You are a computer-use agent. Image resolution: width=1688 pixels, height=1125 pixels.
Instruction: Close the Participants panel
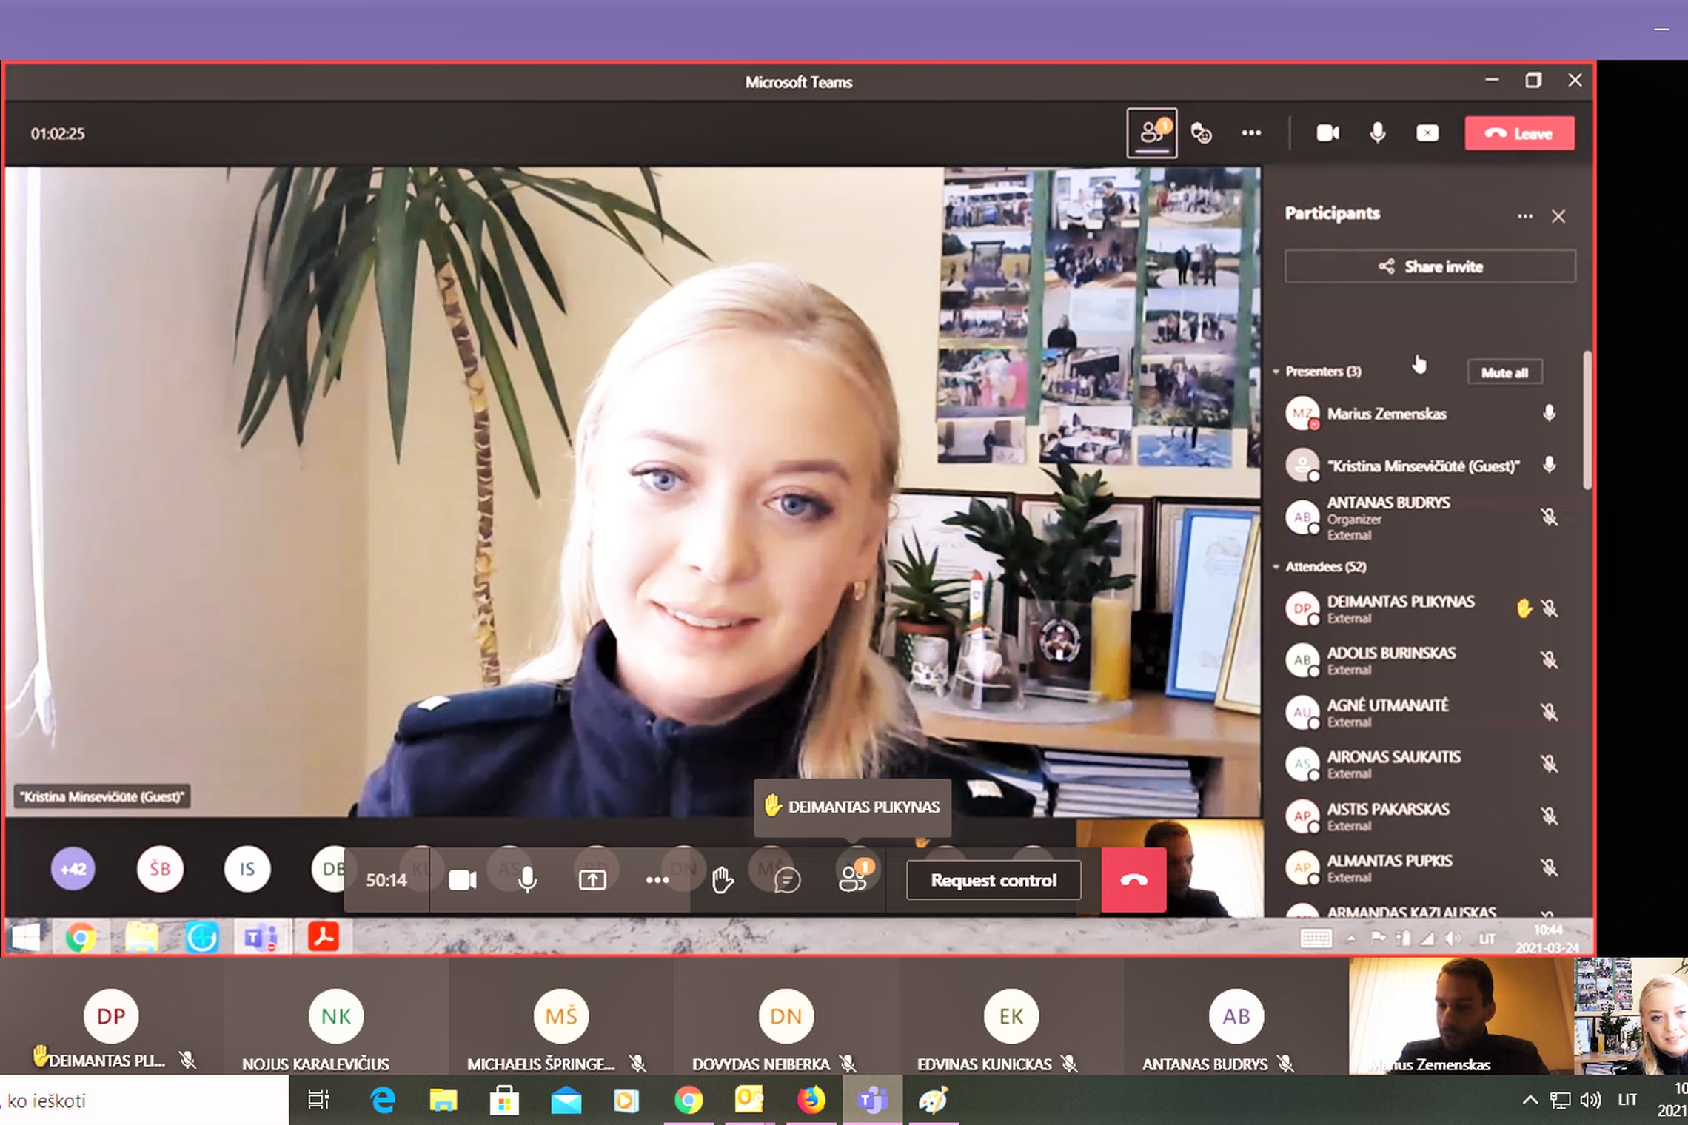[1558, 216]
